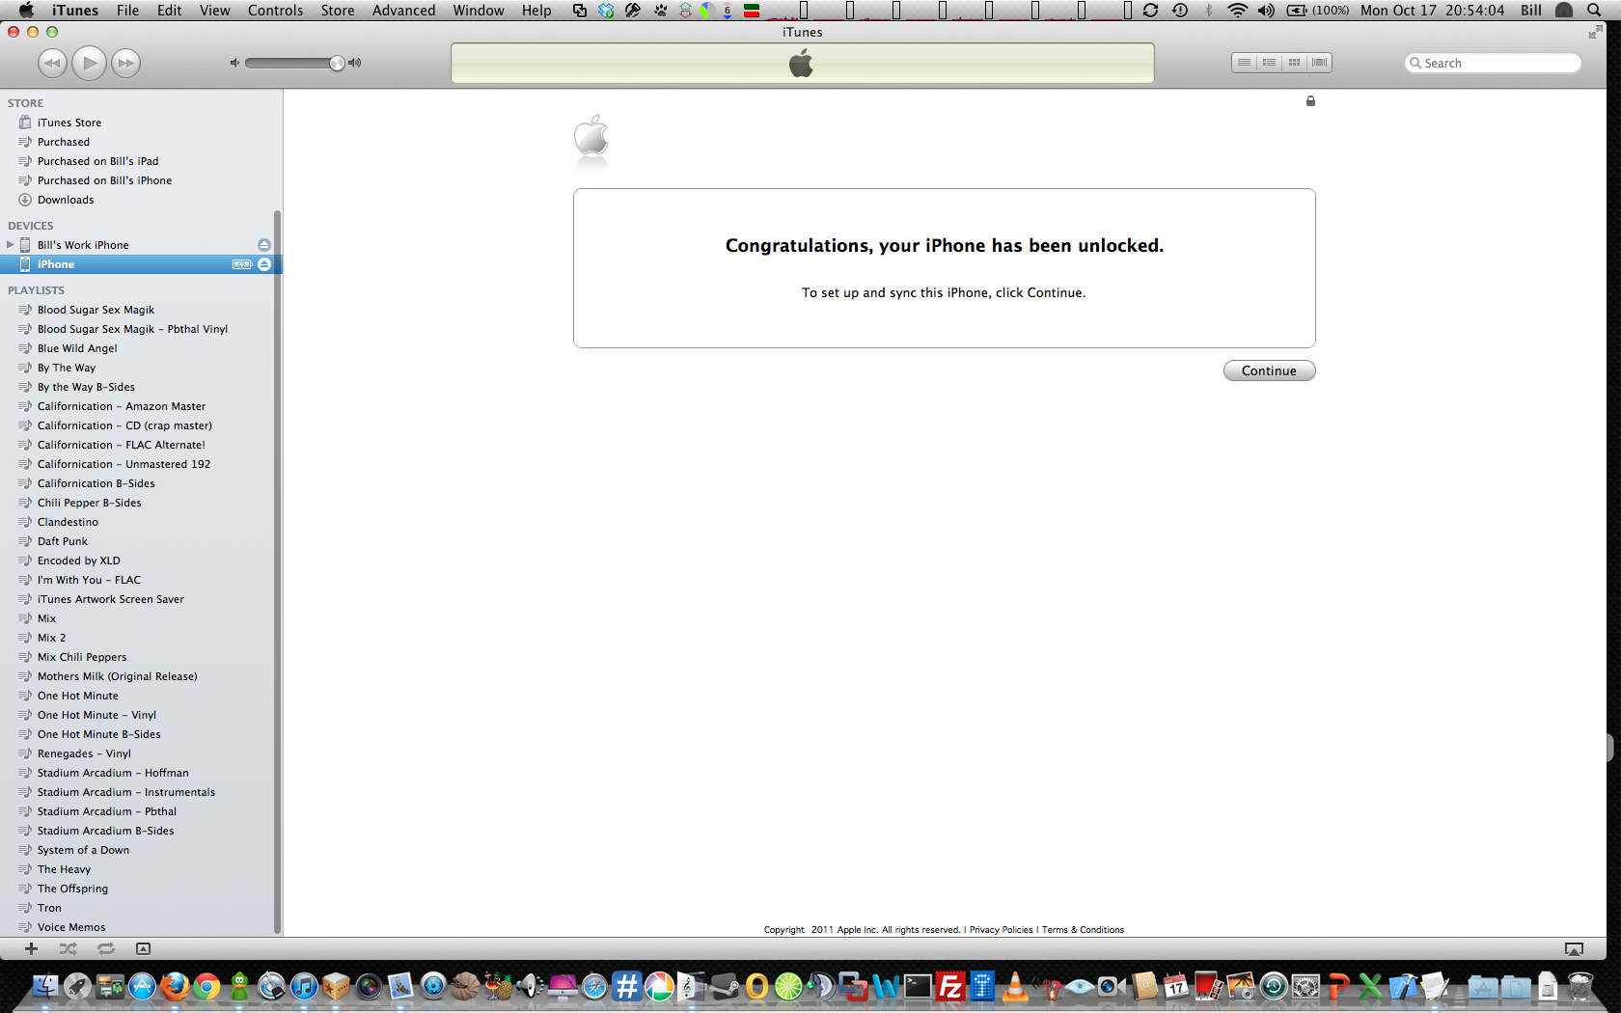Image resolution: width=1621 pixels, height=1013 pixels.
Task: Open the View menu
Action: coord(215,11)
